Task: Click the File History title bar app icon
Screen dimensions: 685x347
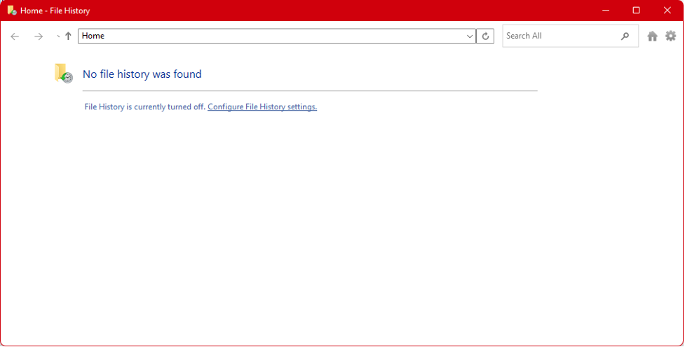Action: (12, 10)
